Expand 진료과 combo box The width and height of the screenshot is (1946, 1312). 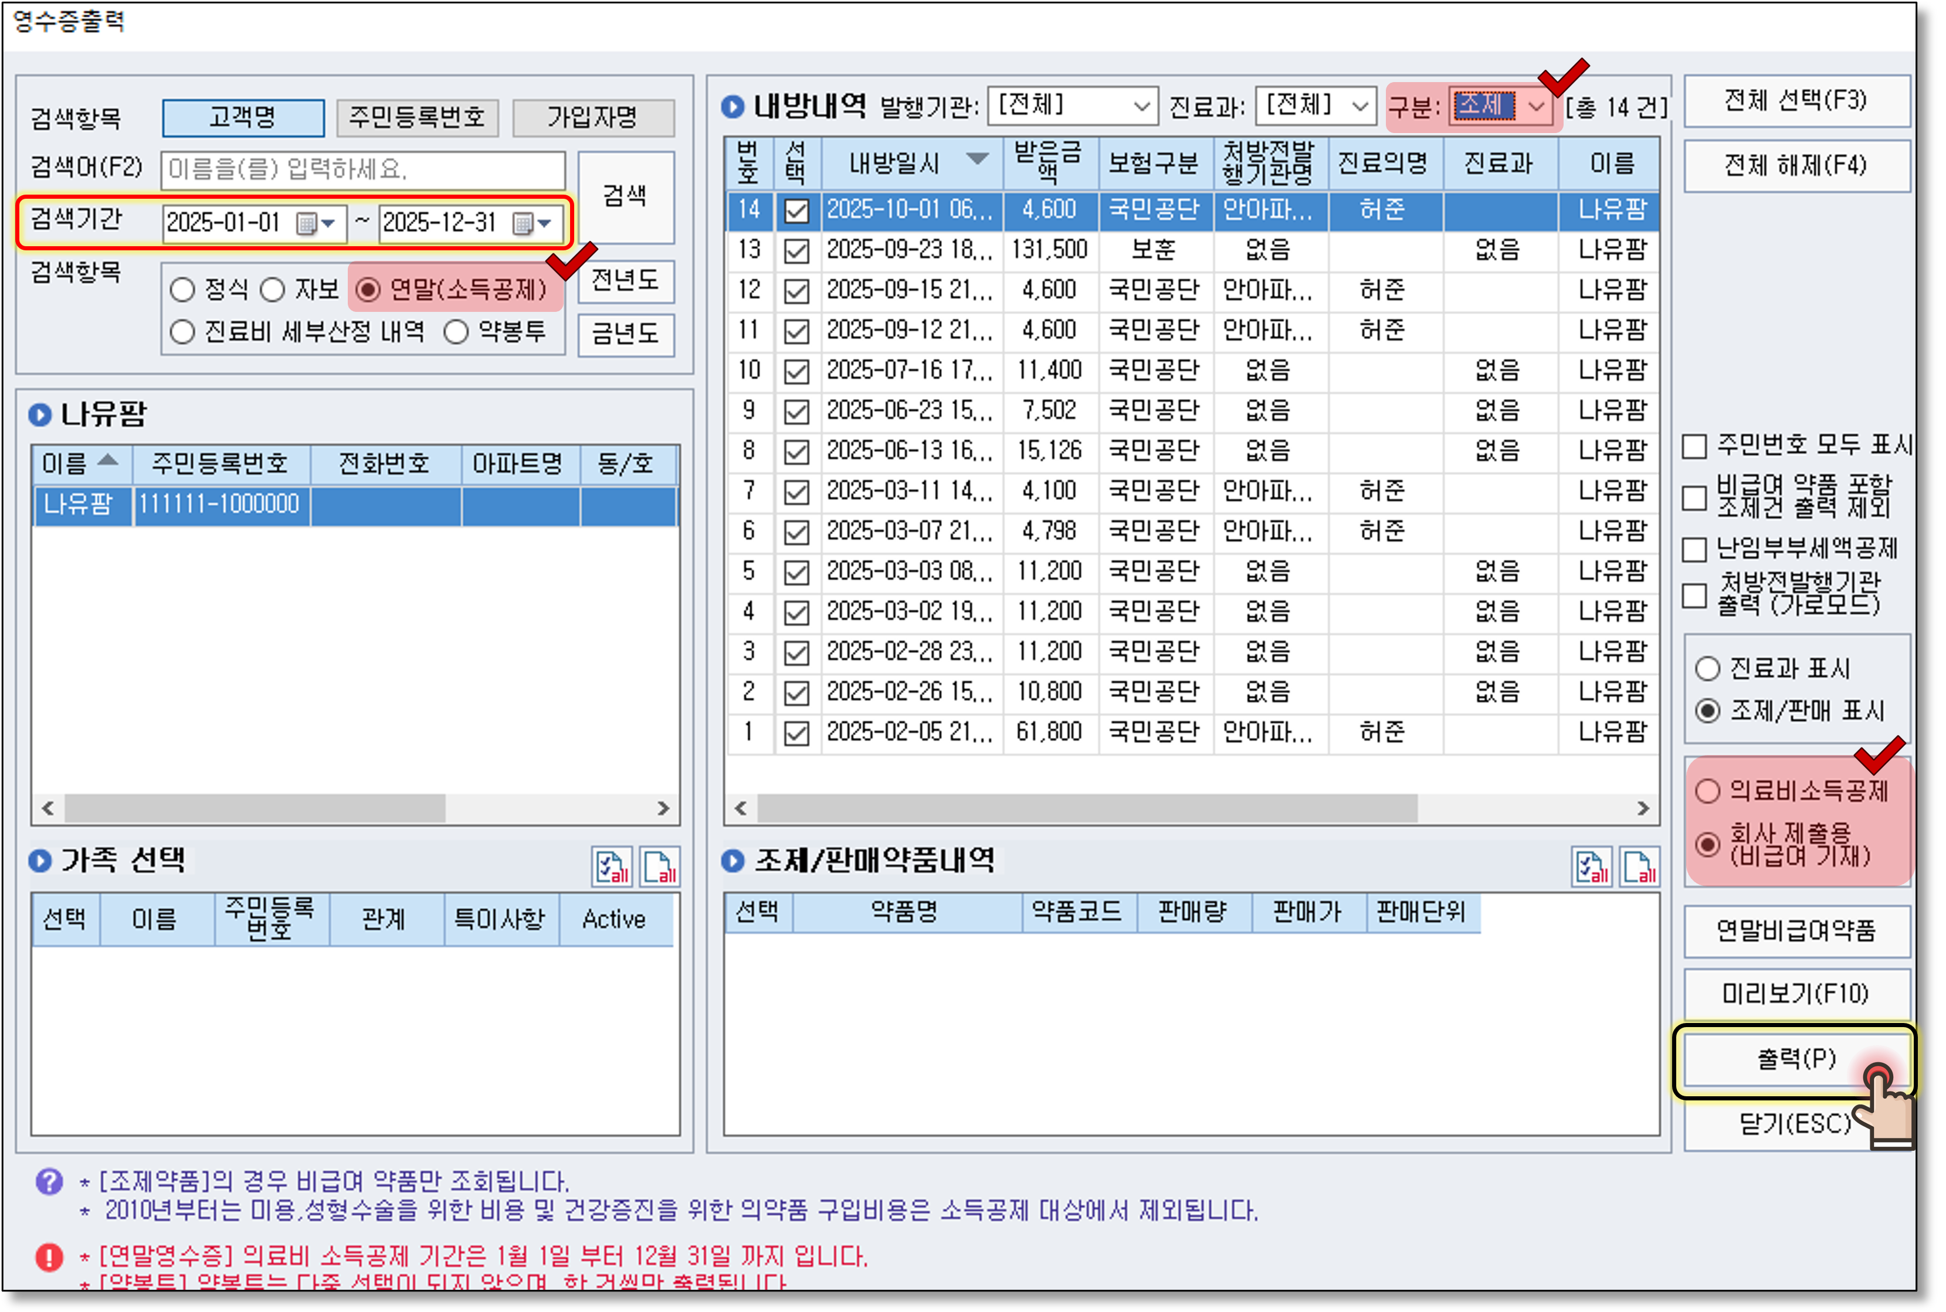(x=1316, y=106)
